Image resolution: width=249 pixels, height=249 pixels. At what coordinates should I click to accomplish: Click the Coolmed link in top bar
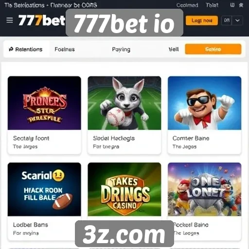tap(187, 5)
